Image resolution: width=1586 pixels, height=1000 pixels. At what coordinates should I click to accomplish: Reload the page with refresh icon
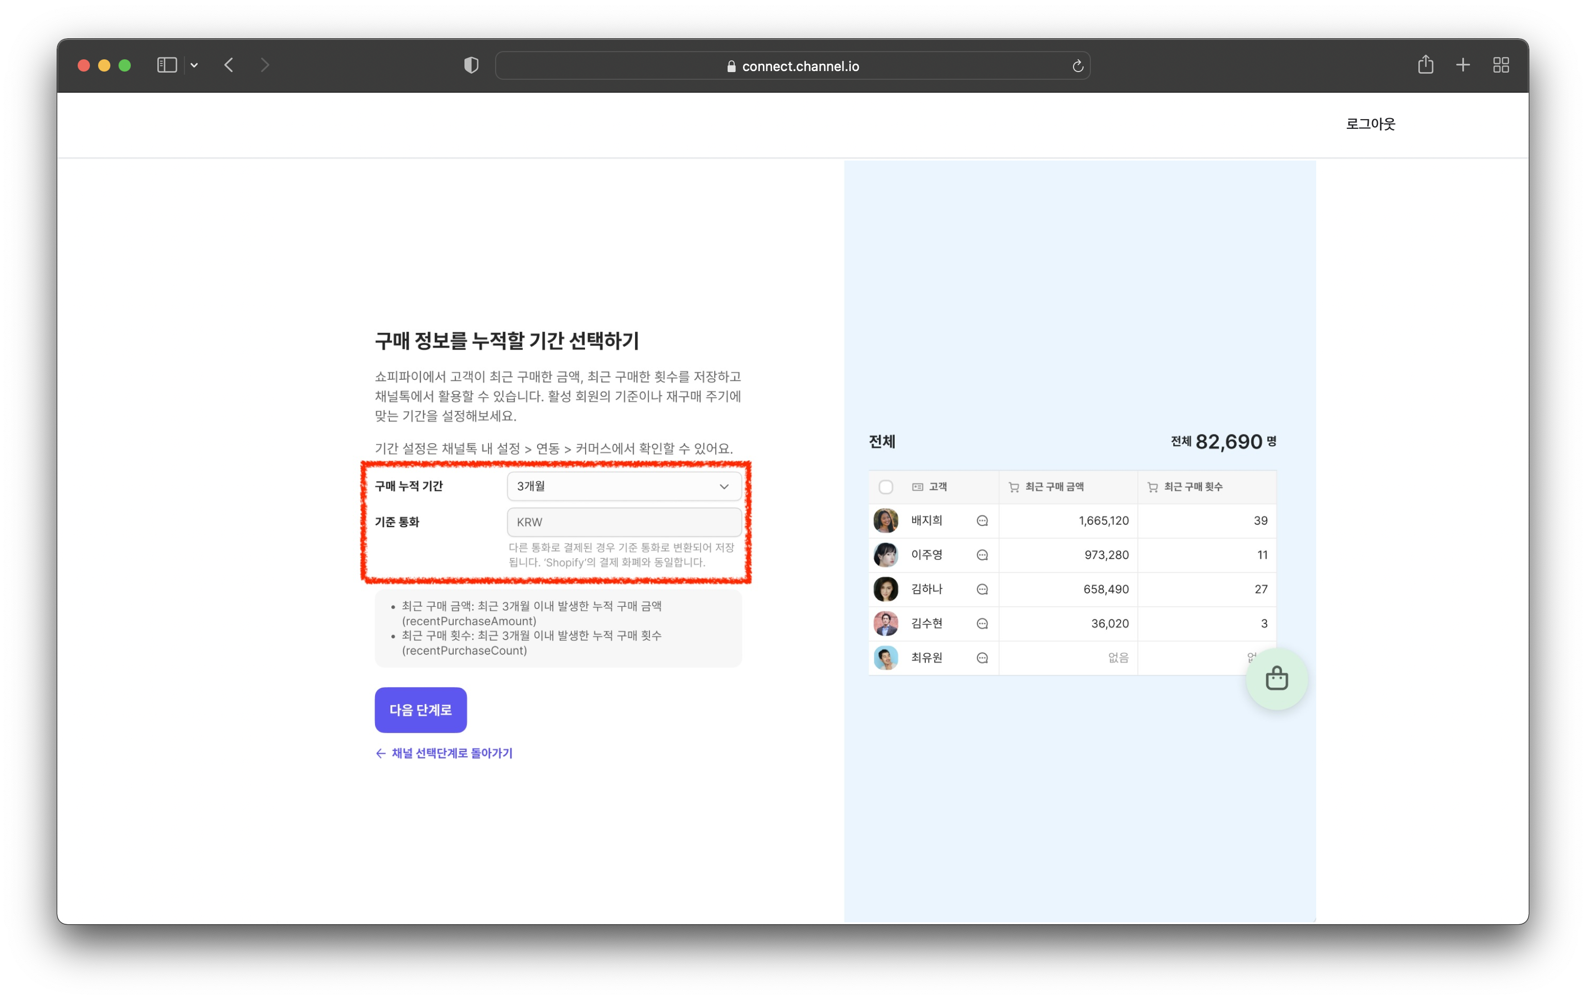click(x=1078, y=66)
